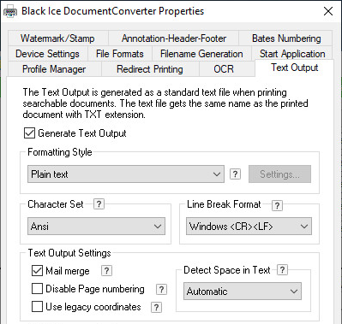Select the Text Output tab

(x=295, y=68)
